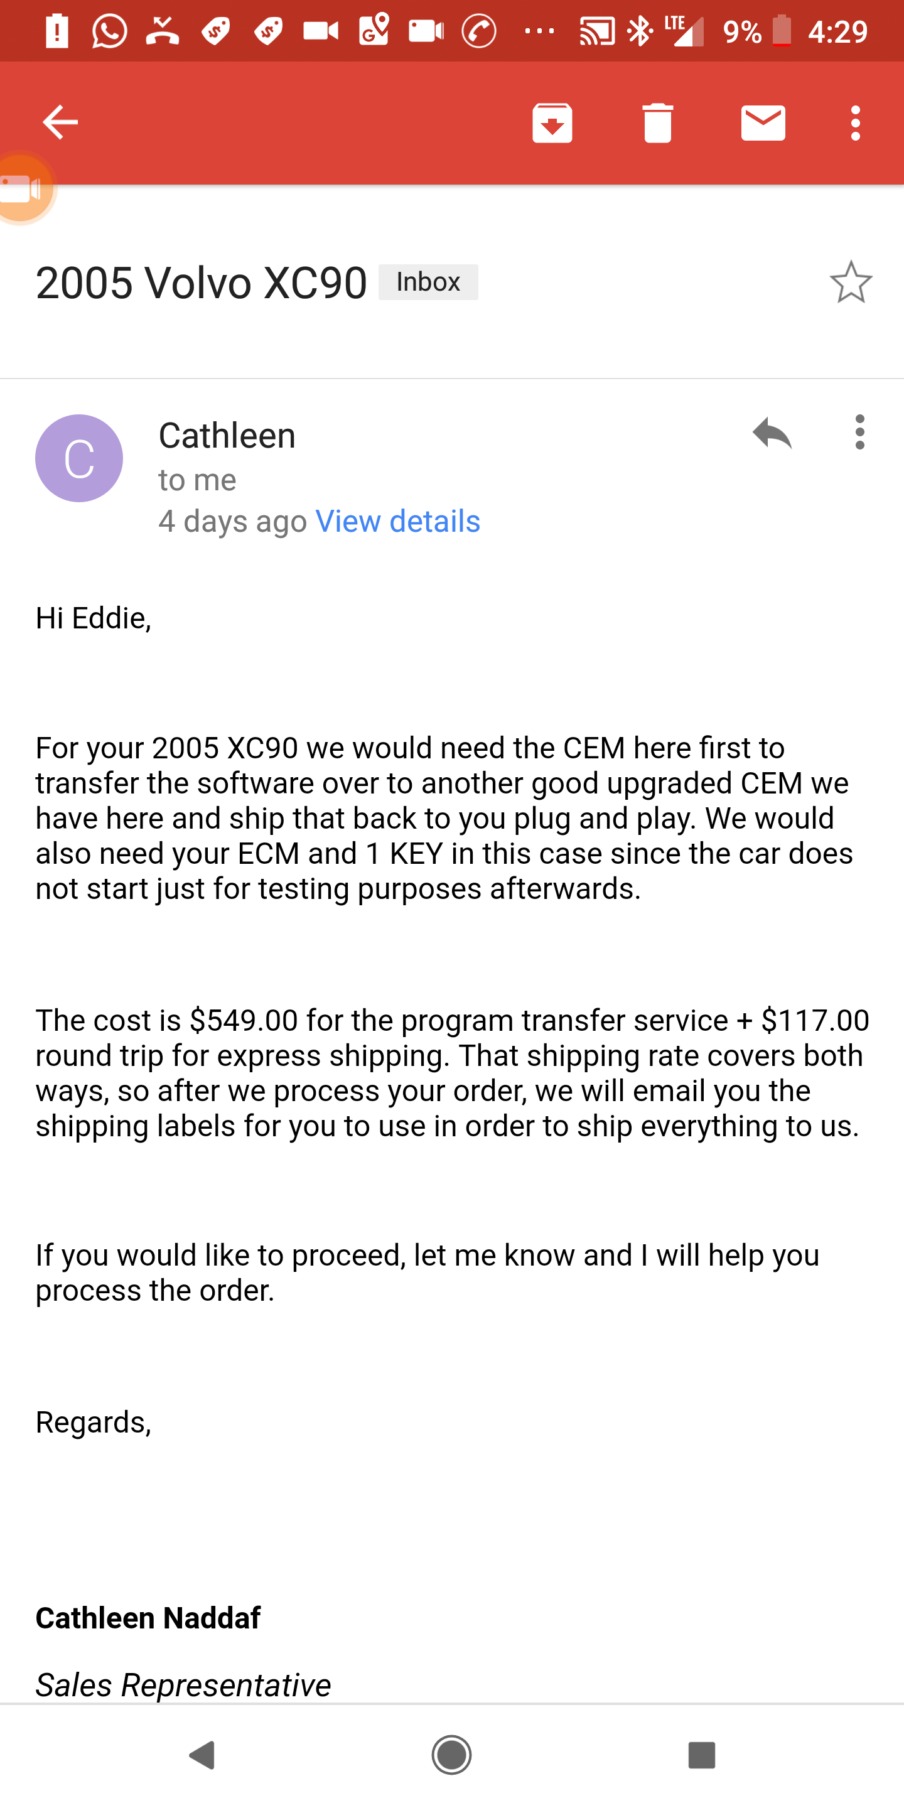The width and height of the screenshot is (904, 1808).
Task: Mark email as unread via envelope icon
Action: click(763, 123)
